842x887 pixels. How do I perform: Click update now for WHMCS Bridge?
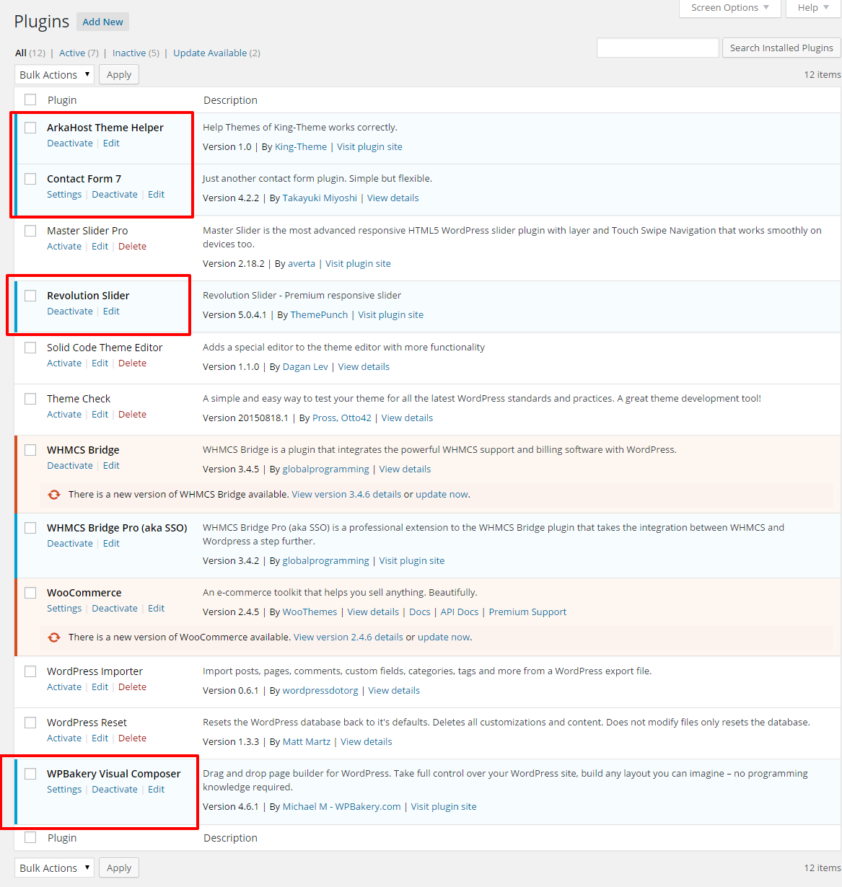(x=442, y=495)
